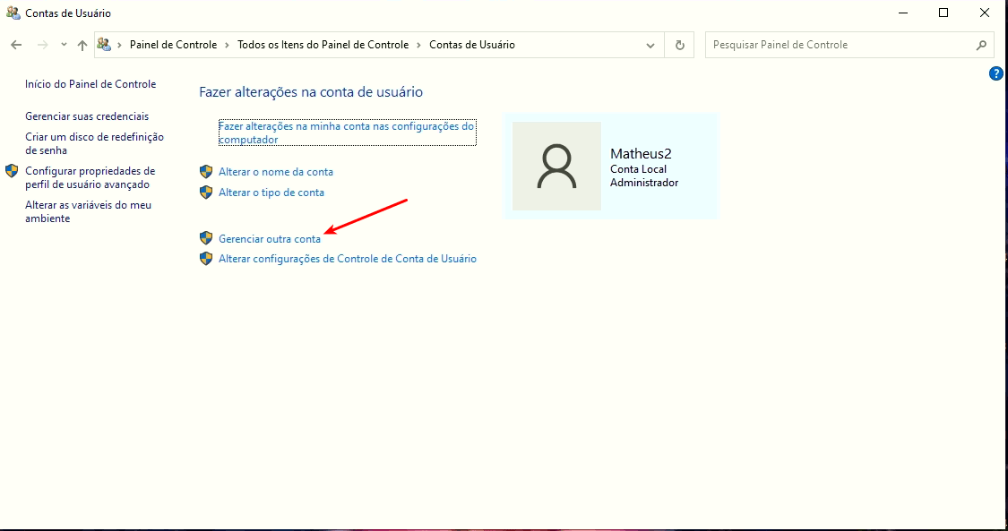This screenshot has height=531, width=1008.
Task: Open Fazer alterações na minha conta nas configurações
Action: [347, 133]
